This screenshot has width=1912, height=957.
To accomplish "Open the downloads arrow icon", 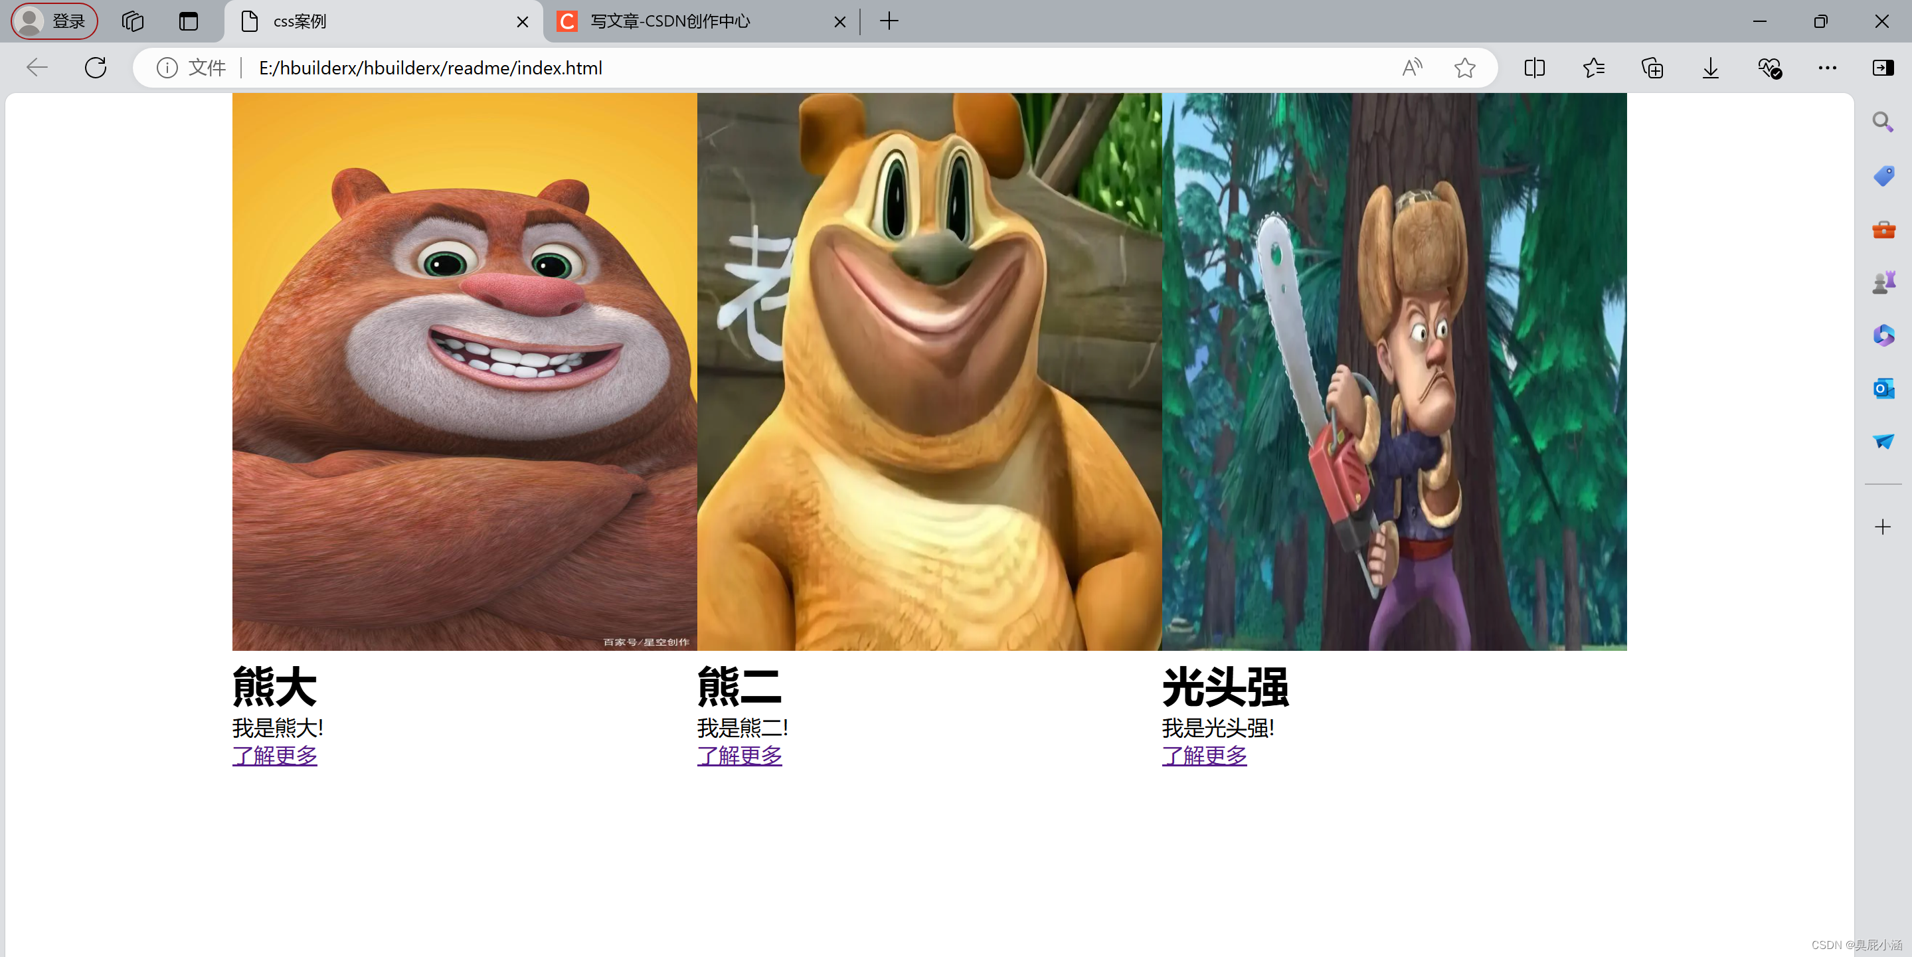I will pyautogui.click(x=1710, y=68).
